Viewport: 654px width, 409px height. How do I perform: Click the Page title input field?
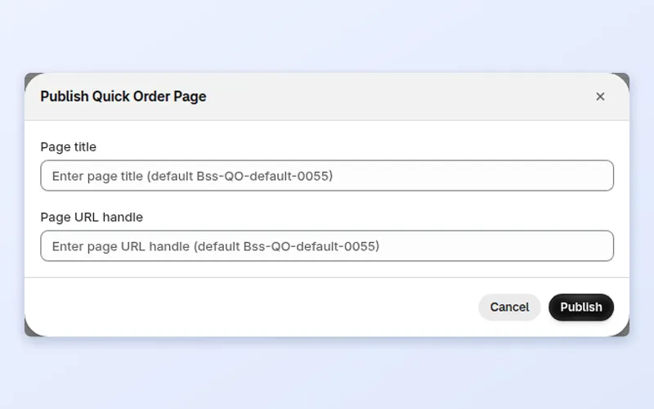(327, 176)
